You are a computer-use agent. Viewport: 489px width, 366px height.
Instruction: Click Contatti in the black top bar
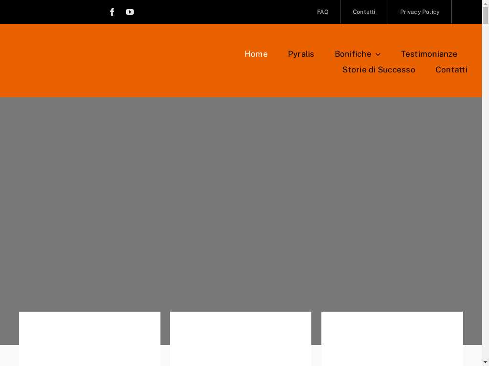pyautogui.click(x=364, y=12)
